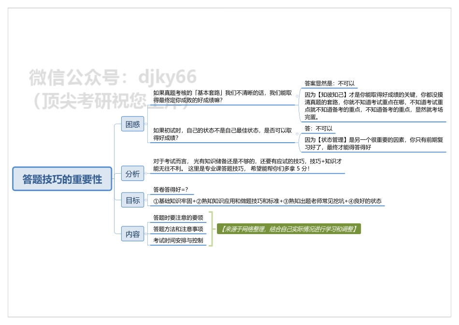The image size is (459, 325).
Task: Click the 考试时间安排与控制 node
Action: click(x=178, y=240)
